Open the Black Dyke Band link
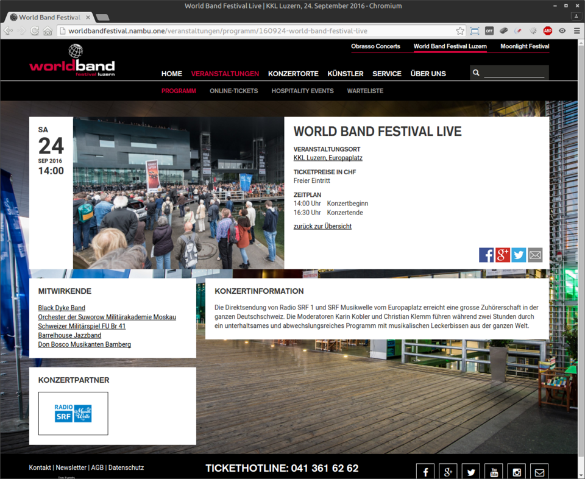The height and width of the screenshot is (479, 585). click(62, 308)
